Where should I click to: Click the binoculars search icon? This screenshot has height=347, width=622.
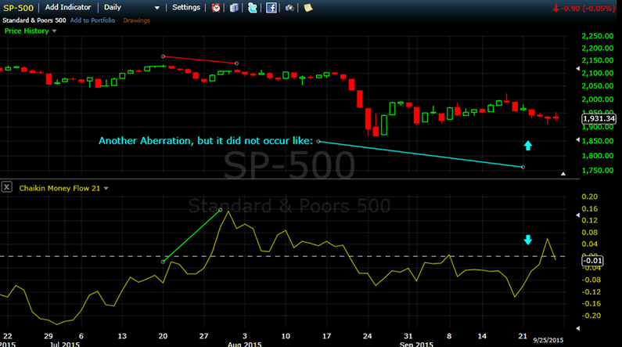pyautogui.click(x=290, y=8)
